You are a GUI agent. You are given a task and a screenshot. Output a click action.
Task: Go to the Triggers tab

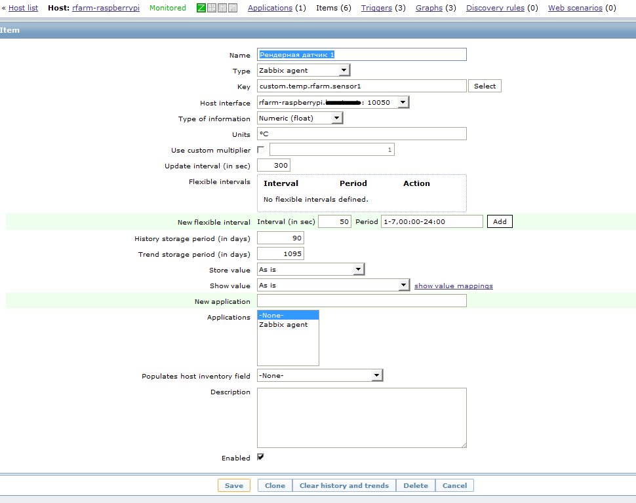[376, 8]
